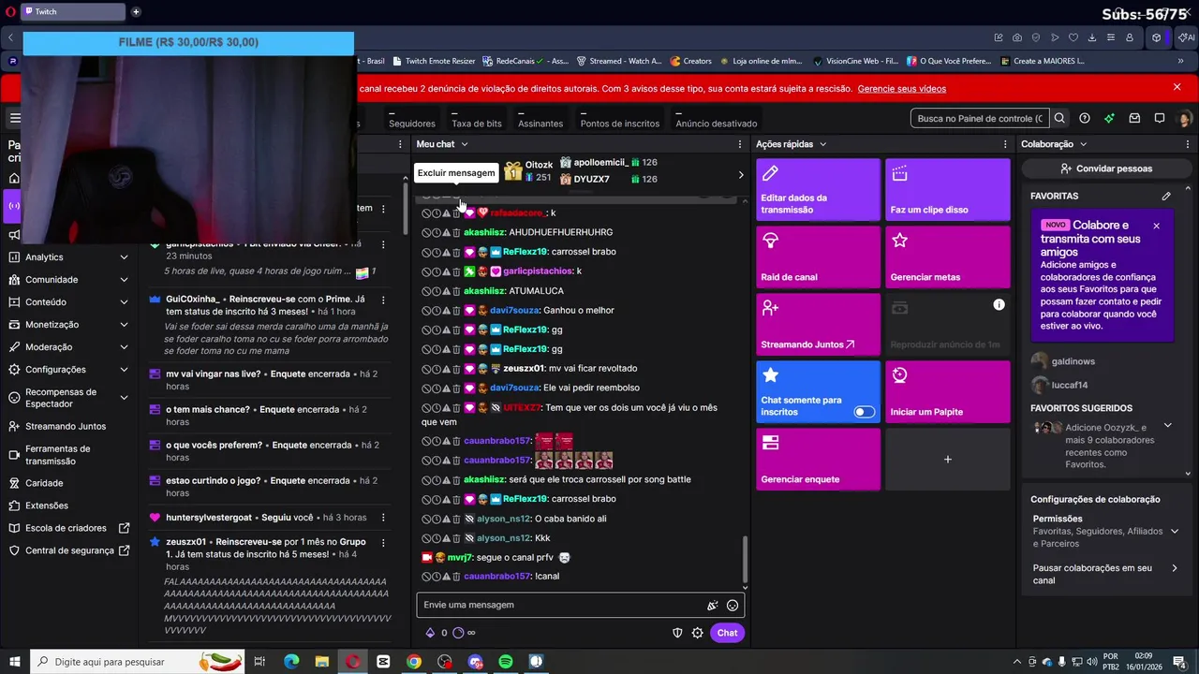Open chat settings gear icon
Screen dimensions: 1199x674
point(698,633)
